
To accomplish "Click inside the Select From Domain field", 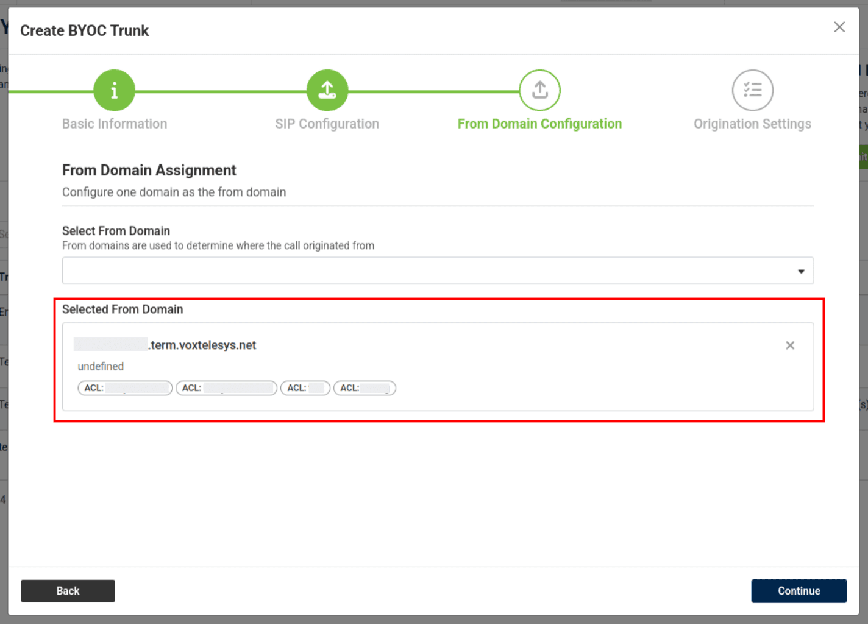I will [427, 271].
